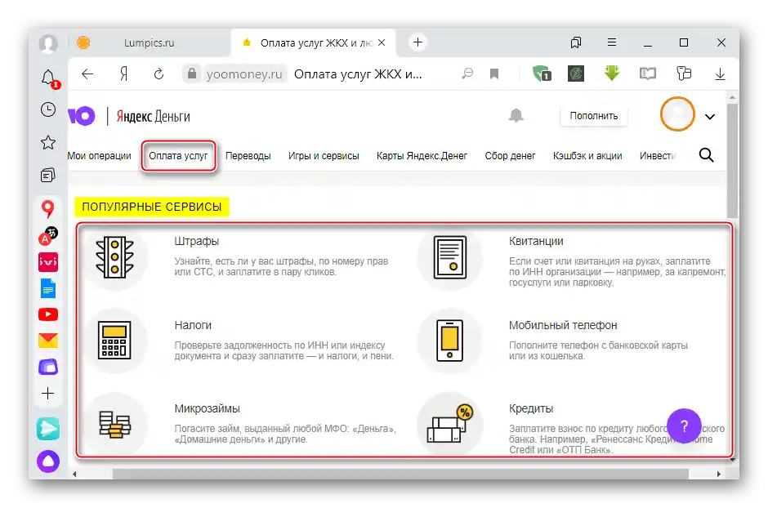Go to Мои операции
The width and height of the screenshot is (768, 508).
pyautogui.click(x=100, y=156)
